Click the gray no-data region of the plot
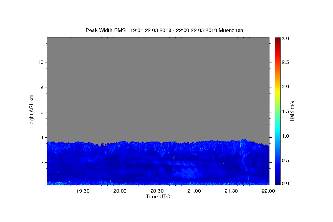The image size is (333, 222). [158, 89]
